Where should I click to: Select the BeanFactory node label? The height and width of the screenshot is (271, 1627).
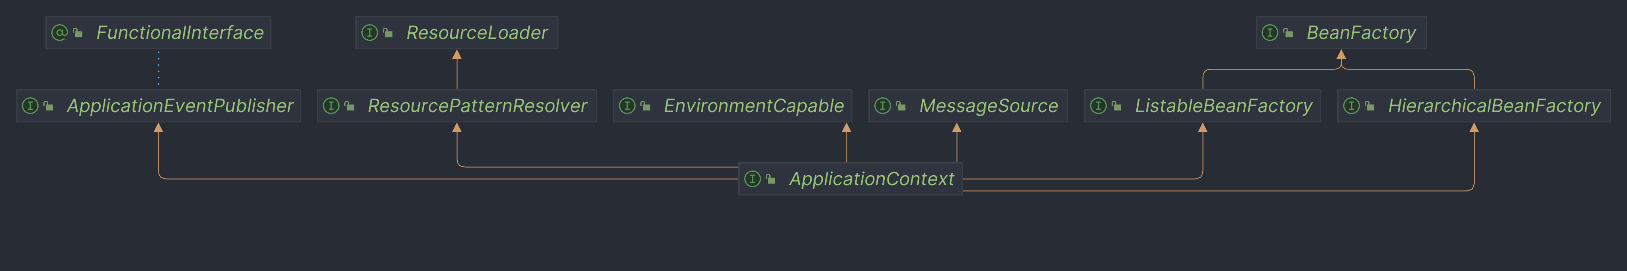[x=1361, y=33]
